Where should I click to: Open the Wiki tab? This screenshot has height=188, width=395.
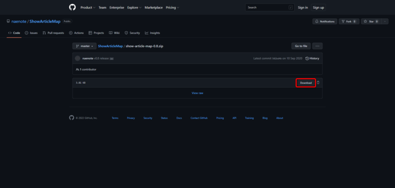[x=115, y=33]
